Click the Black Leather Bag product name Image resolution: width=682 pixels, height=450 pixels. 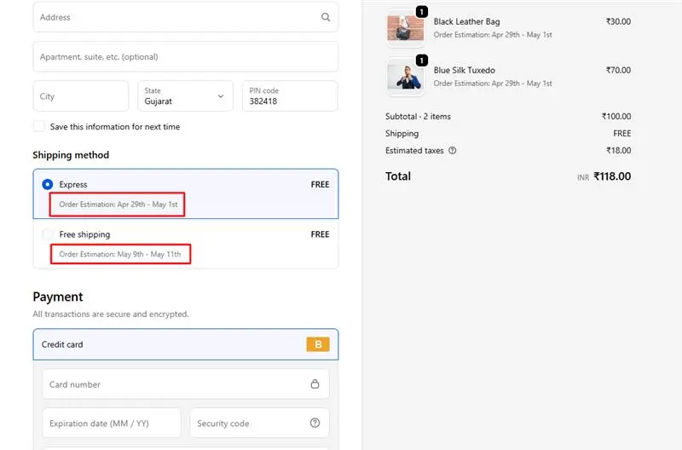pos(466,21)
